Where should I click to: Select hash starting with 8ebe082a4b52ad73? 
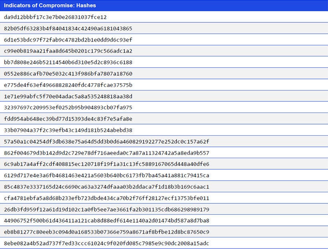point(106,243)
